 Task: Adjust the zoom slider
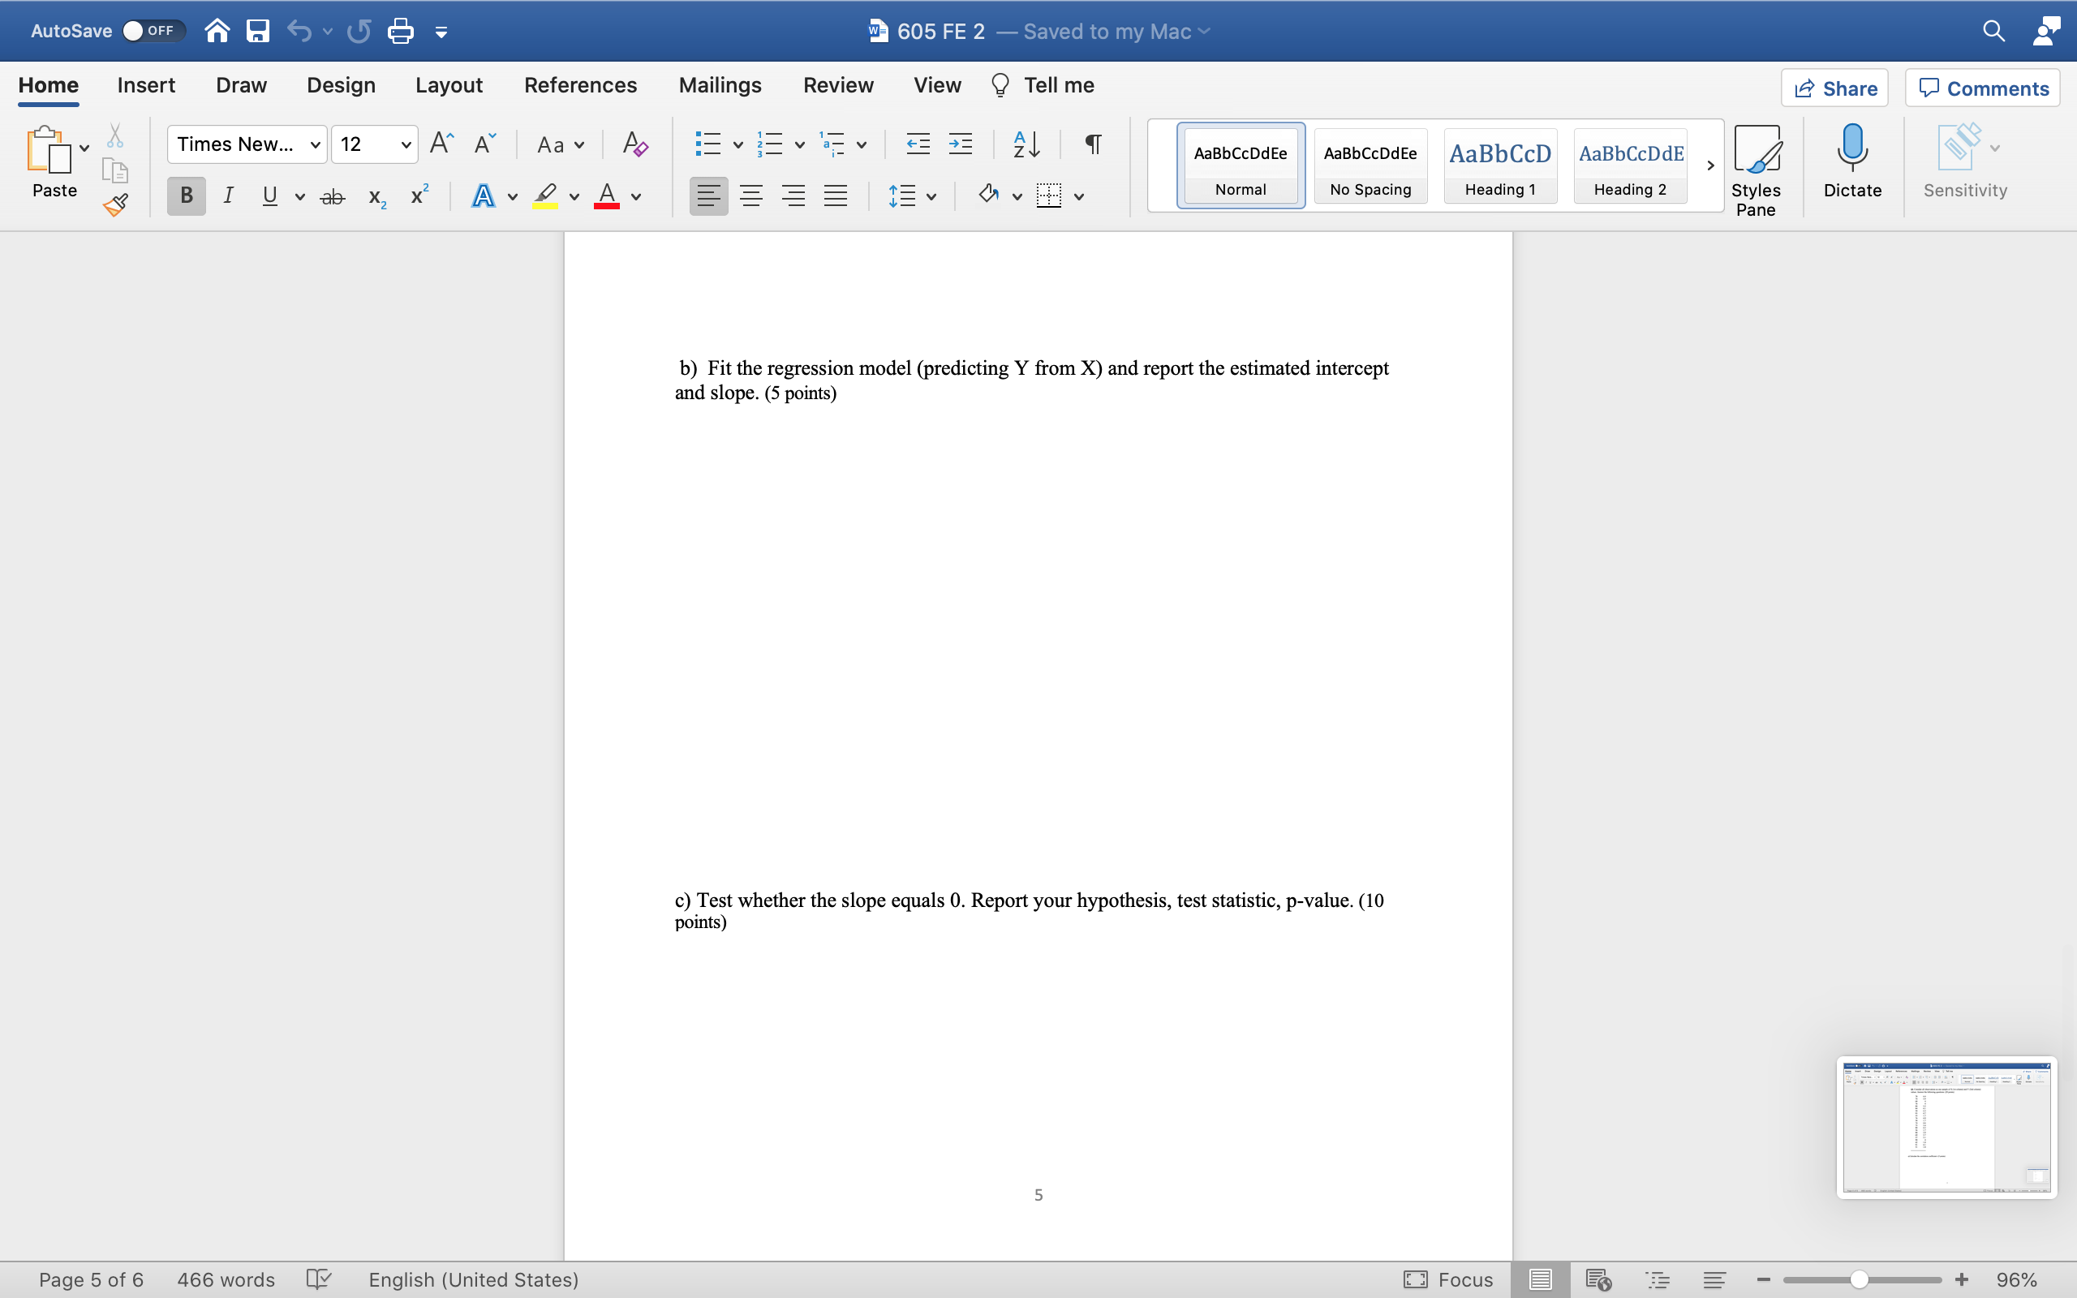point(1859,1279)
